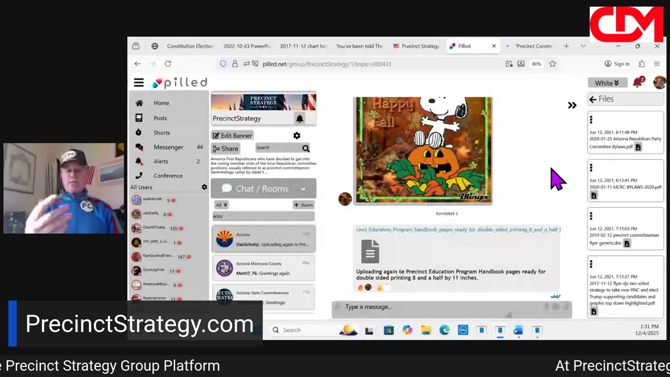Reload the page in the browser
The height and width of the screenshot is (377, 670).
(168, 63)
